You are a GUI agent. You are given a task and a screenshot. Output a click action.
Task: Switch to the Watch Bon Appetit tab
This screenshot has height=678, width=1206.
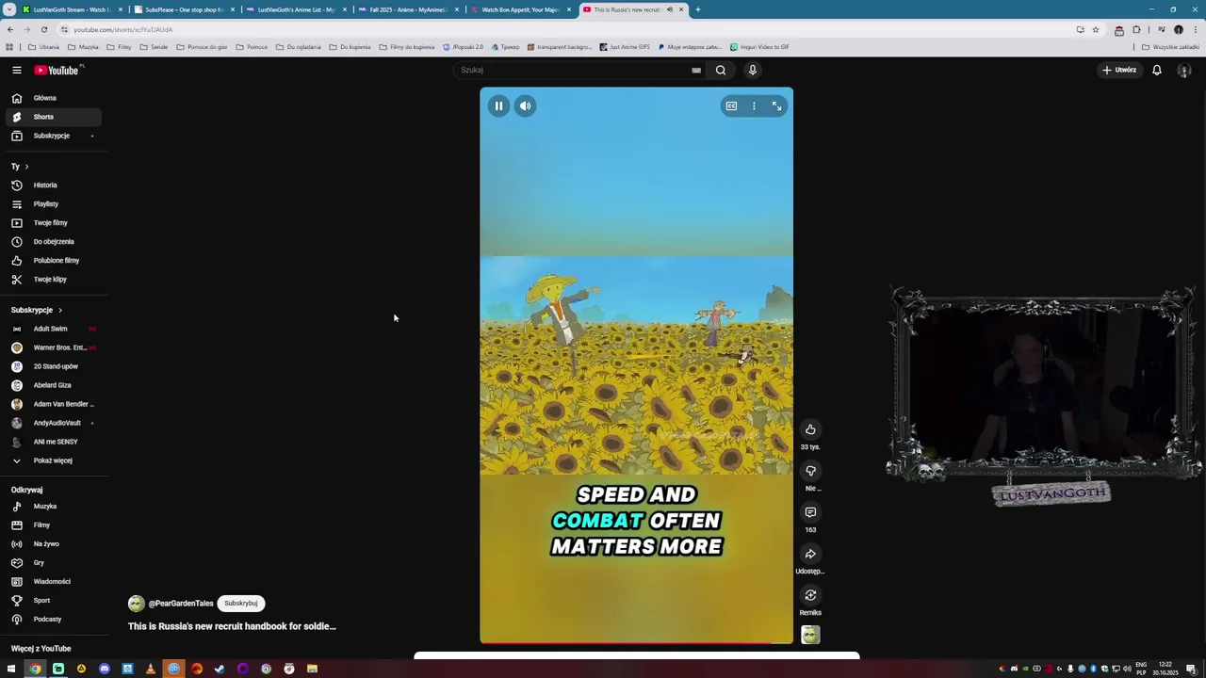[x=520, y=9]
